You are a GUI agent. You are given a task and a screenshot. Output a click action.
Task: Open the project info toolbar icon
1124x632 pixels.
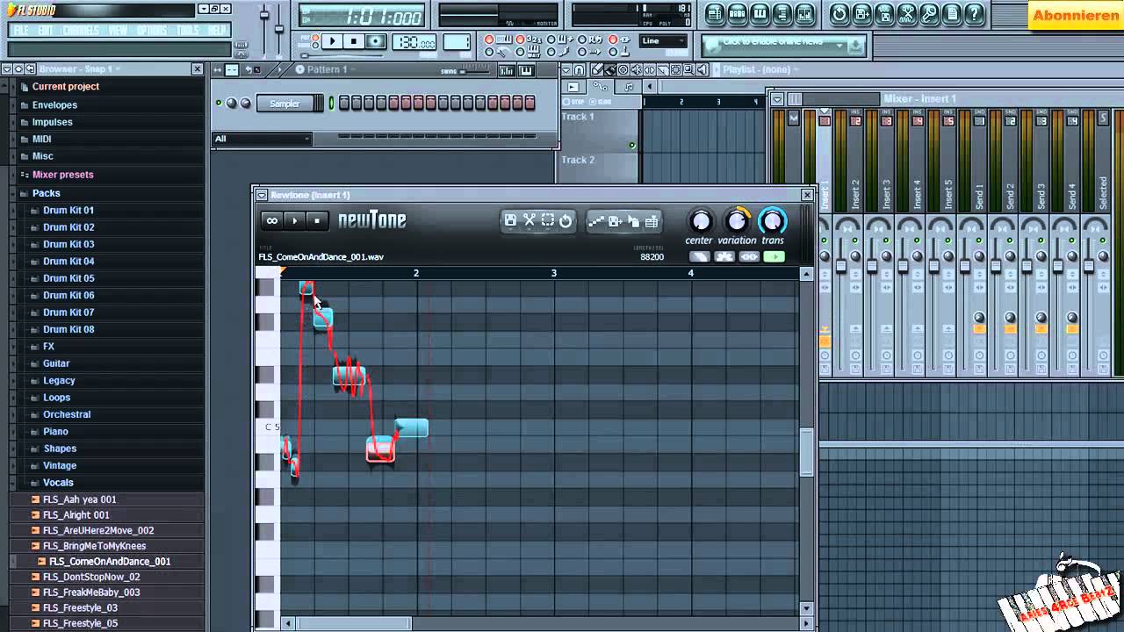tap(952, 13)
